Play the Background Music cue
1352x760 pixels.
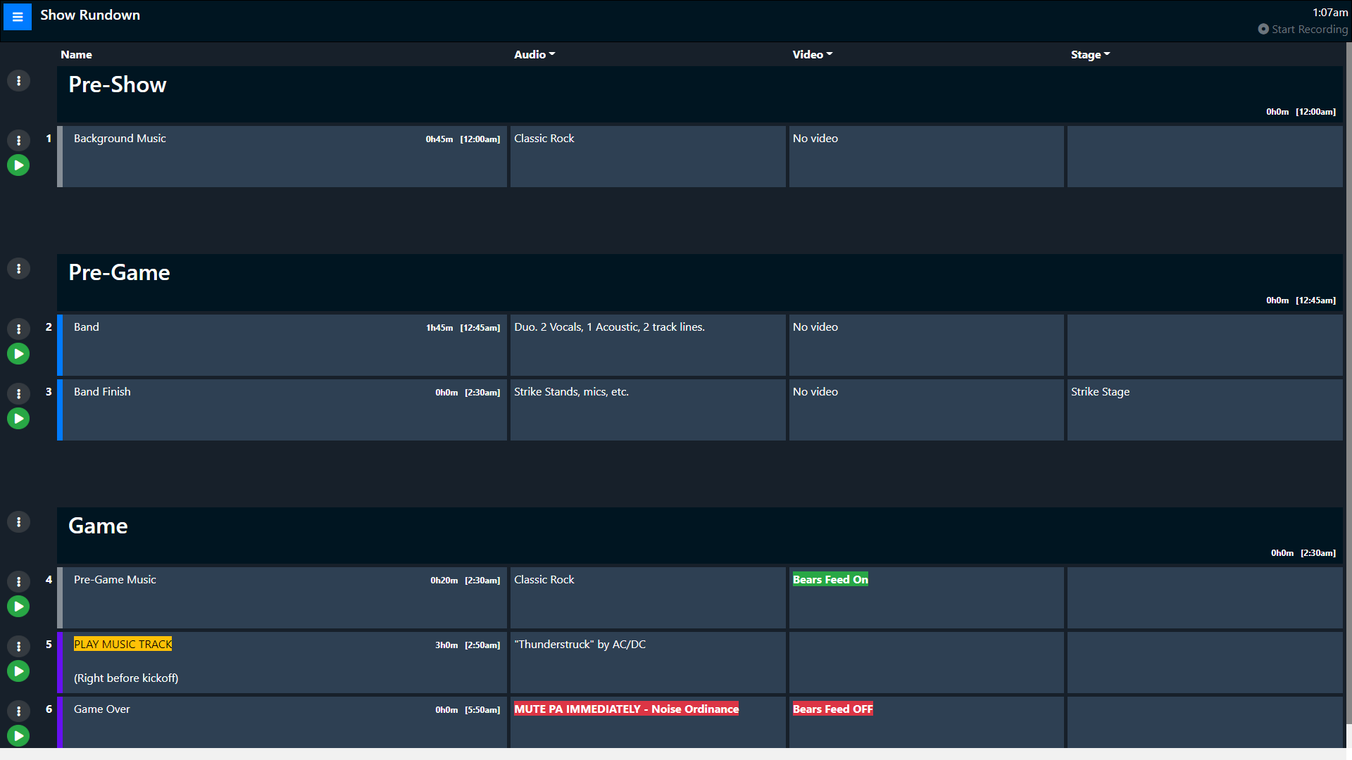click(x=18, y=165)
